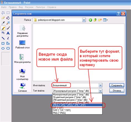Expand the Имя файла dropdown arrow
The width and height of the screenshot is (131, 122).
pos(100,85)
